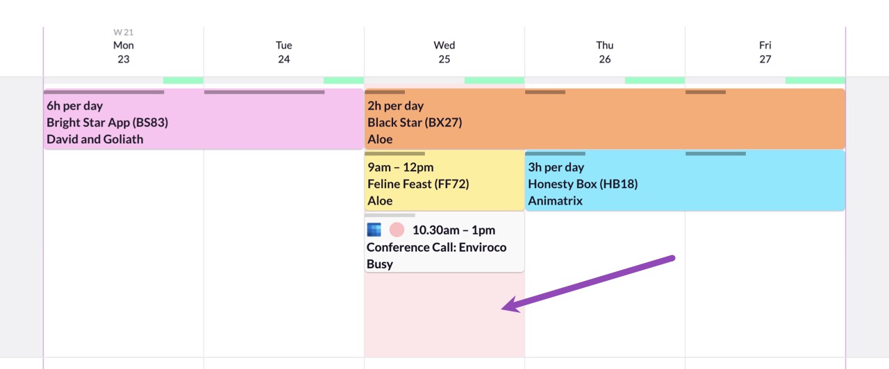Screen dimensions: 889x369
Task: Click the green availability bar under Wed 25
Action: (495, 80)
